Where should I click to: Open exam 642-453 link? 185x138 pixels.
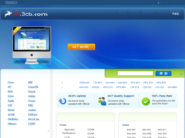pyautogui.click(x=162, y=134)
